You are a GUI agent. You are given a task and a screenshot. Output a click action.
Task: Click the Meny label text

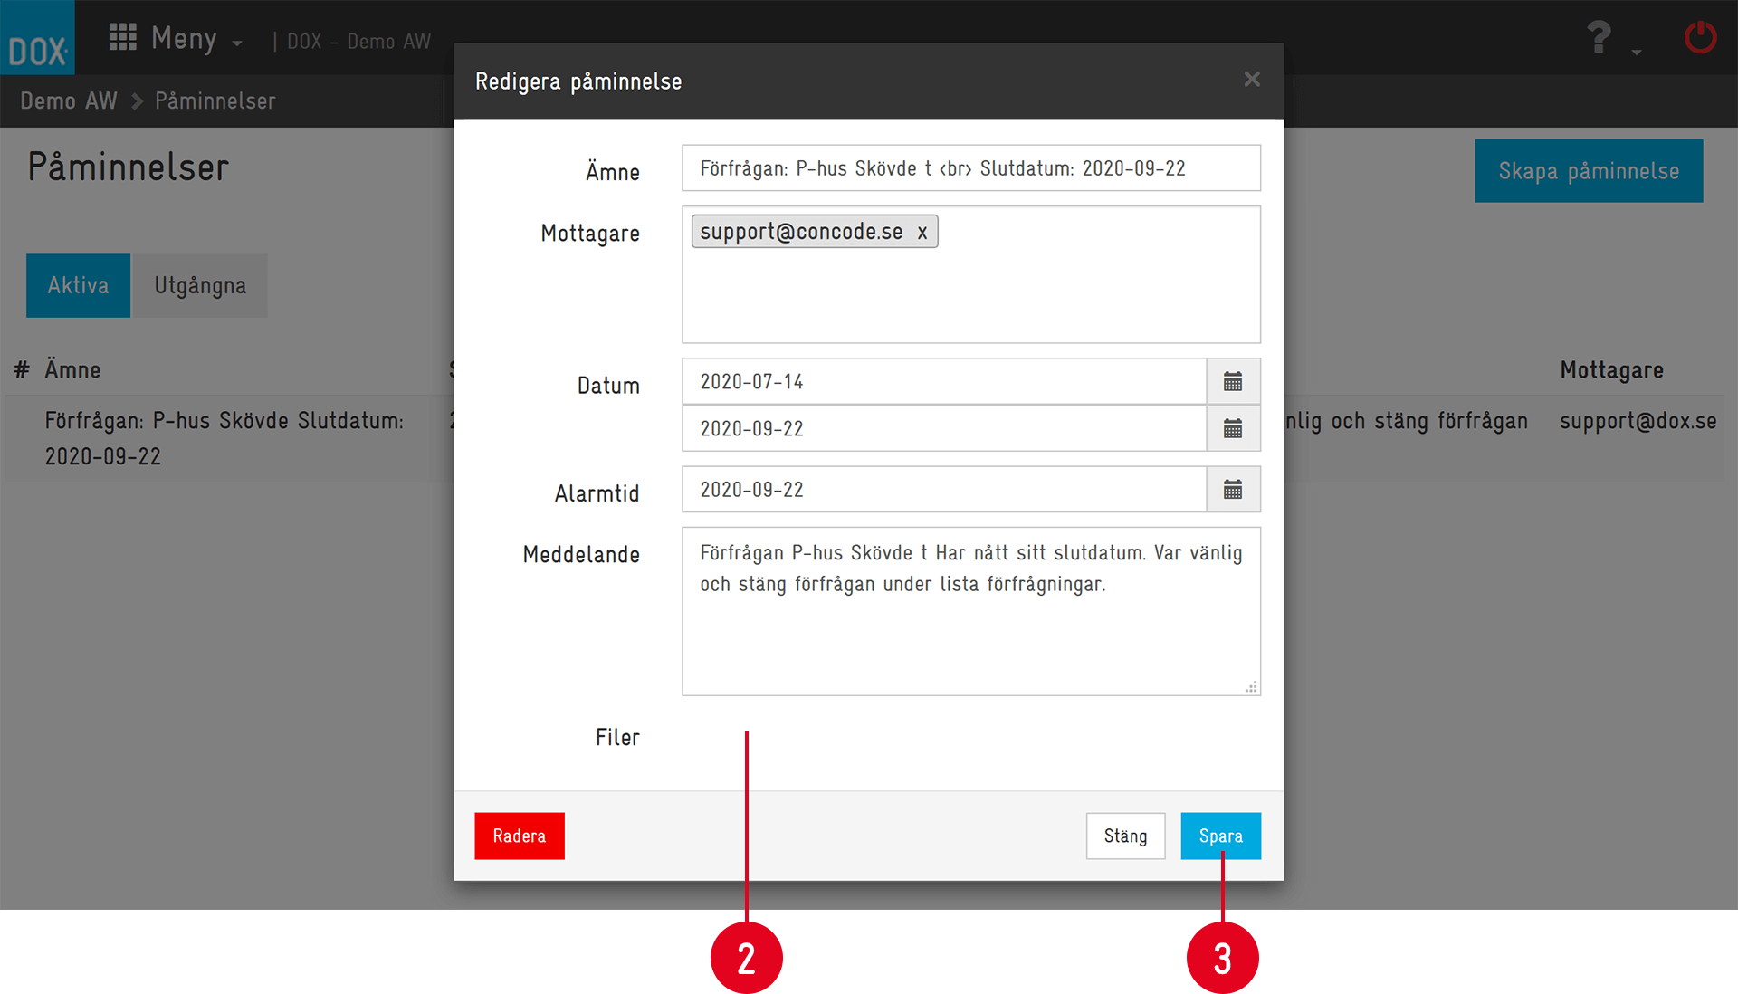point(184,38)
